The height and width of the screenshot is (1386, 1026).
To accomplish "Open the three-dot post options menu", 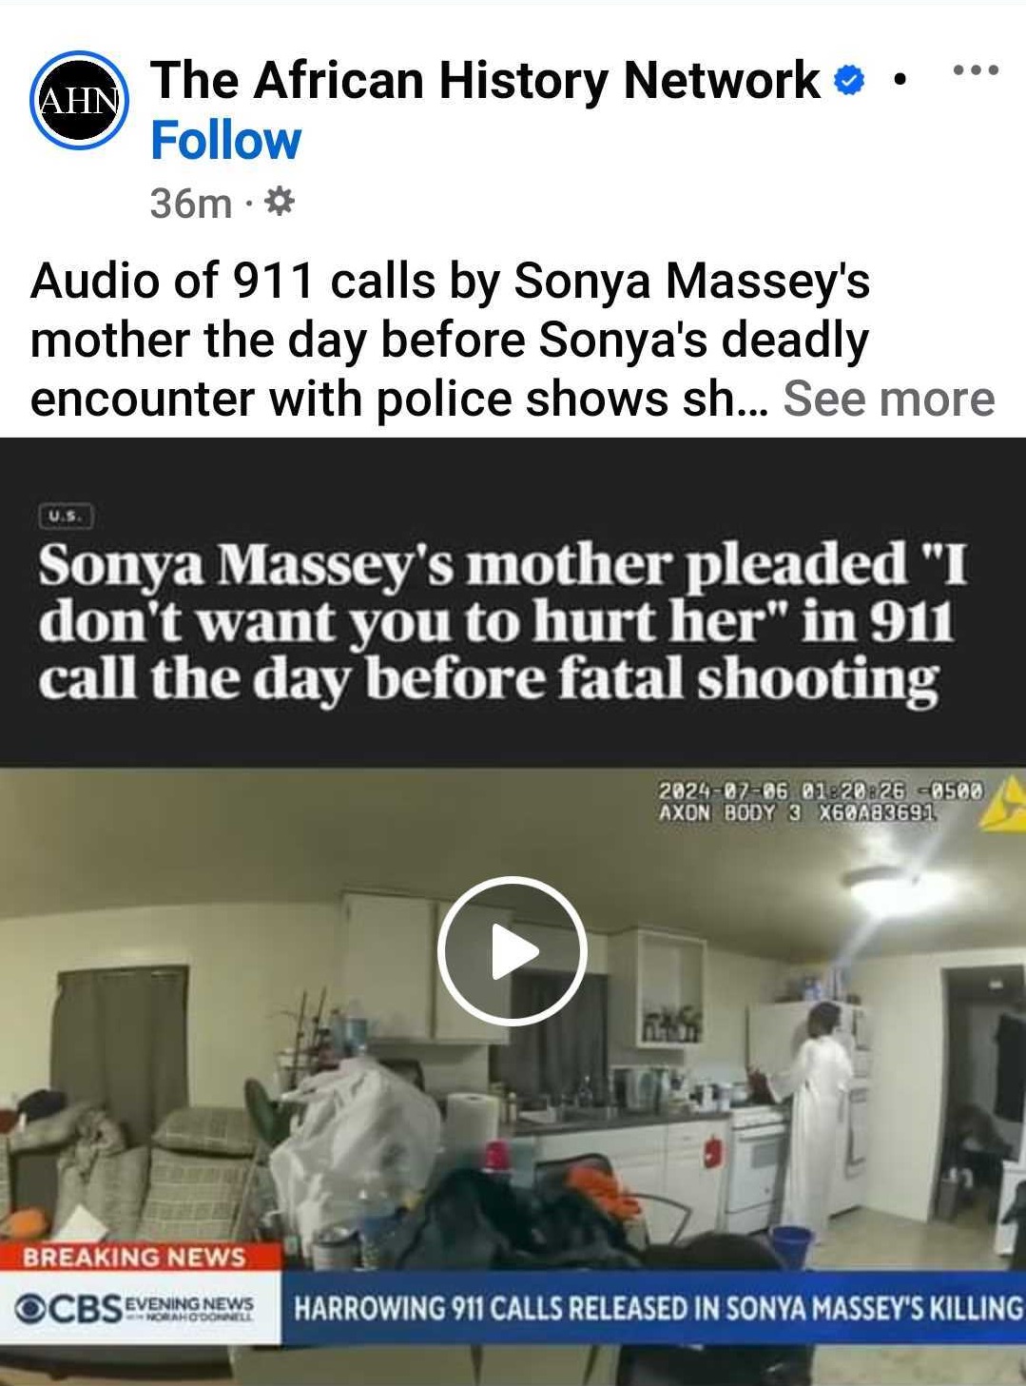I will click(x=977, y=70).
